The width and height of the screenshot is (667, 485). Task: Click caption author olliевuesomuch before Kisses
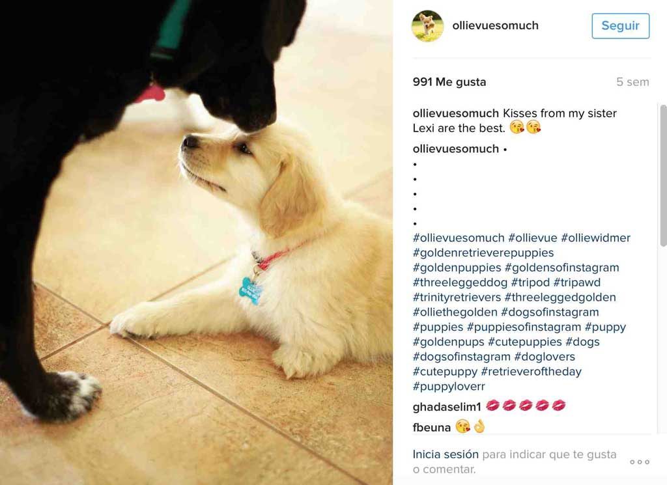(x=455, y=113)
